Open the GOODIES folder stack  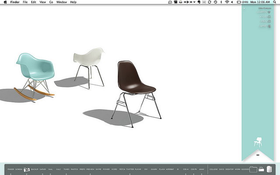pos(245,169)
